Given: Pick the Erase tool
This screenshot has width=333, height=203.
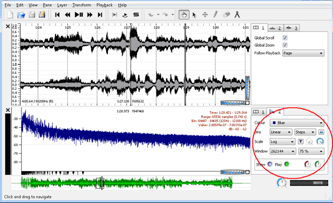Looking at the screenshot, I should [226, 14].
